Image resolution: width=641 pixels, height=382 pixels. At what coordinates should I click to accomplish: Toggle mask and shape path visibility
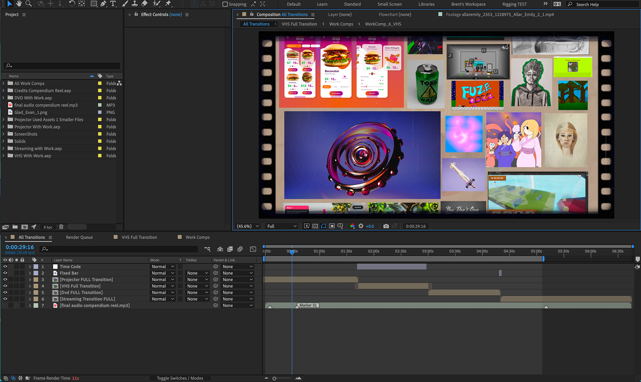pos(324,226)
